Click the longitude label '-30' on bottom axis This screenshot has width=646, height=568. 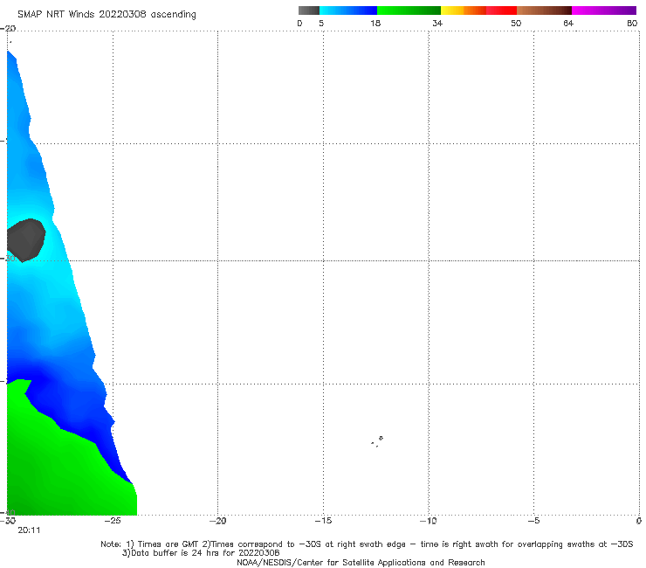tap(8, 521)
